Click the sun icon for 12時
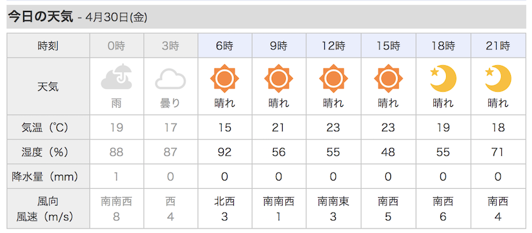This screenshot has width=532, height=233. [x=333, y=78]
